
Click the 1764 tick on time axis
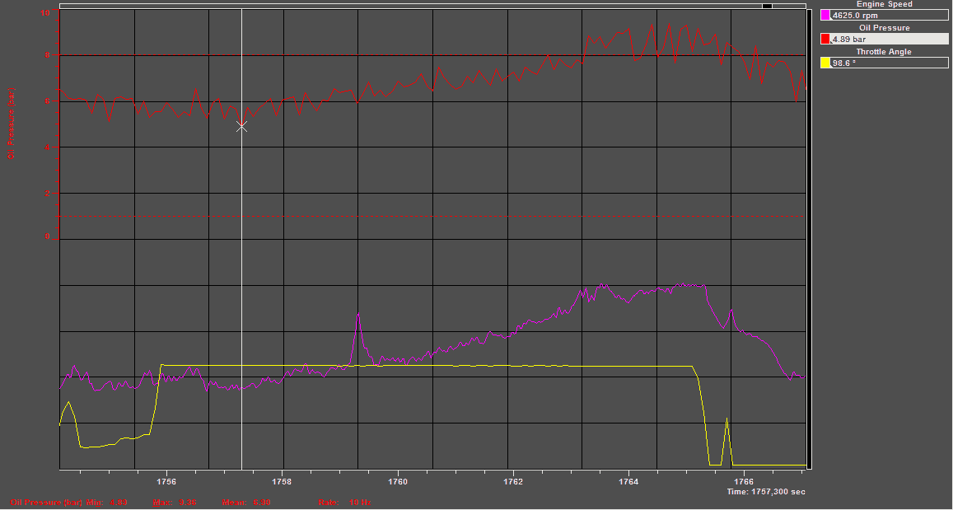(x=628, y=480)
